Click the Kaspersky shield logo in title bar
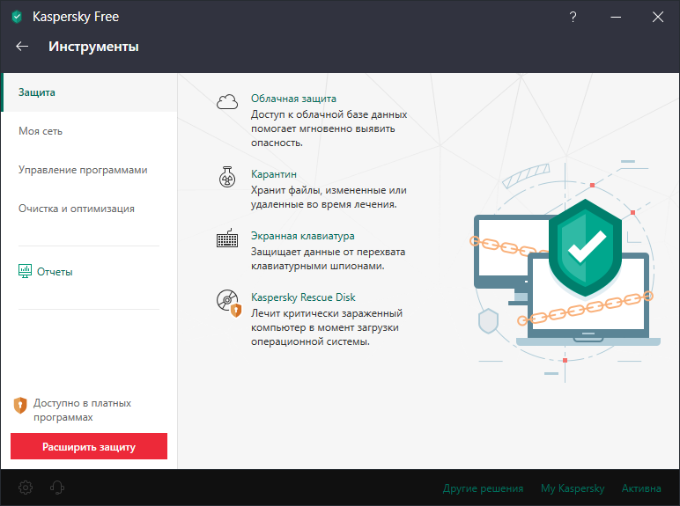Viewport: 680px width, 506px height. (17, 17)
